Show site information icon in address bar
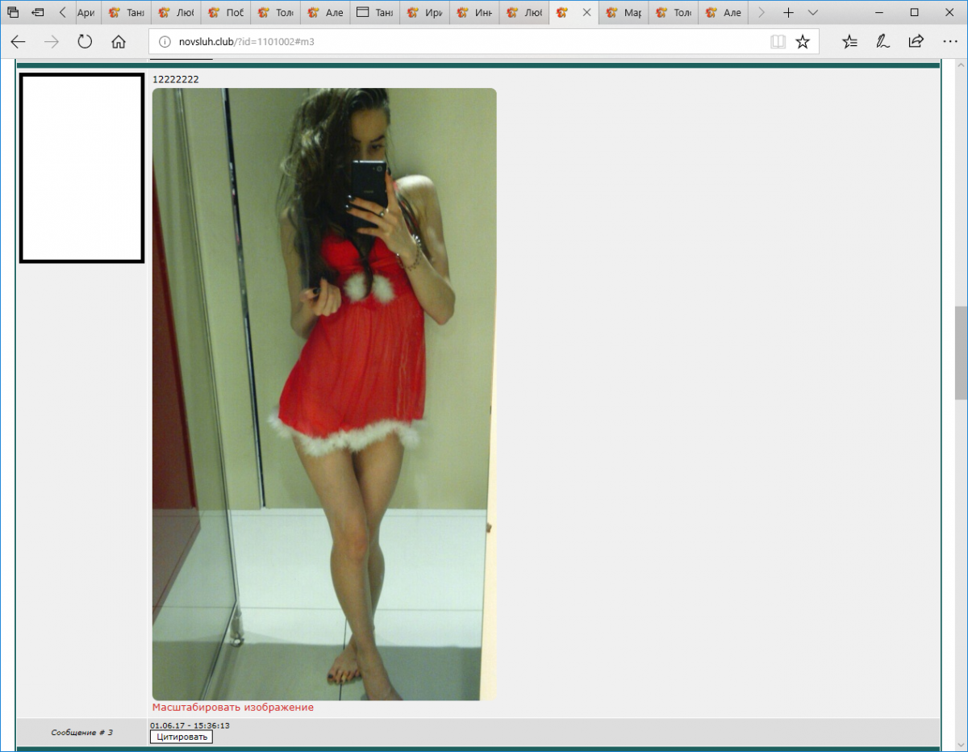Viewport: 968px width, 752px height. pyautogui.click(x=164, y=42)
